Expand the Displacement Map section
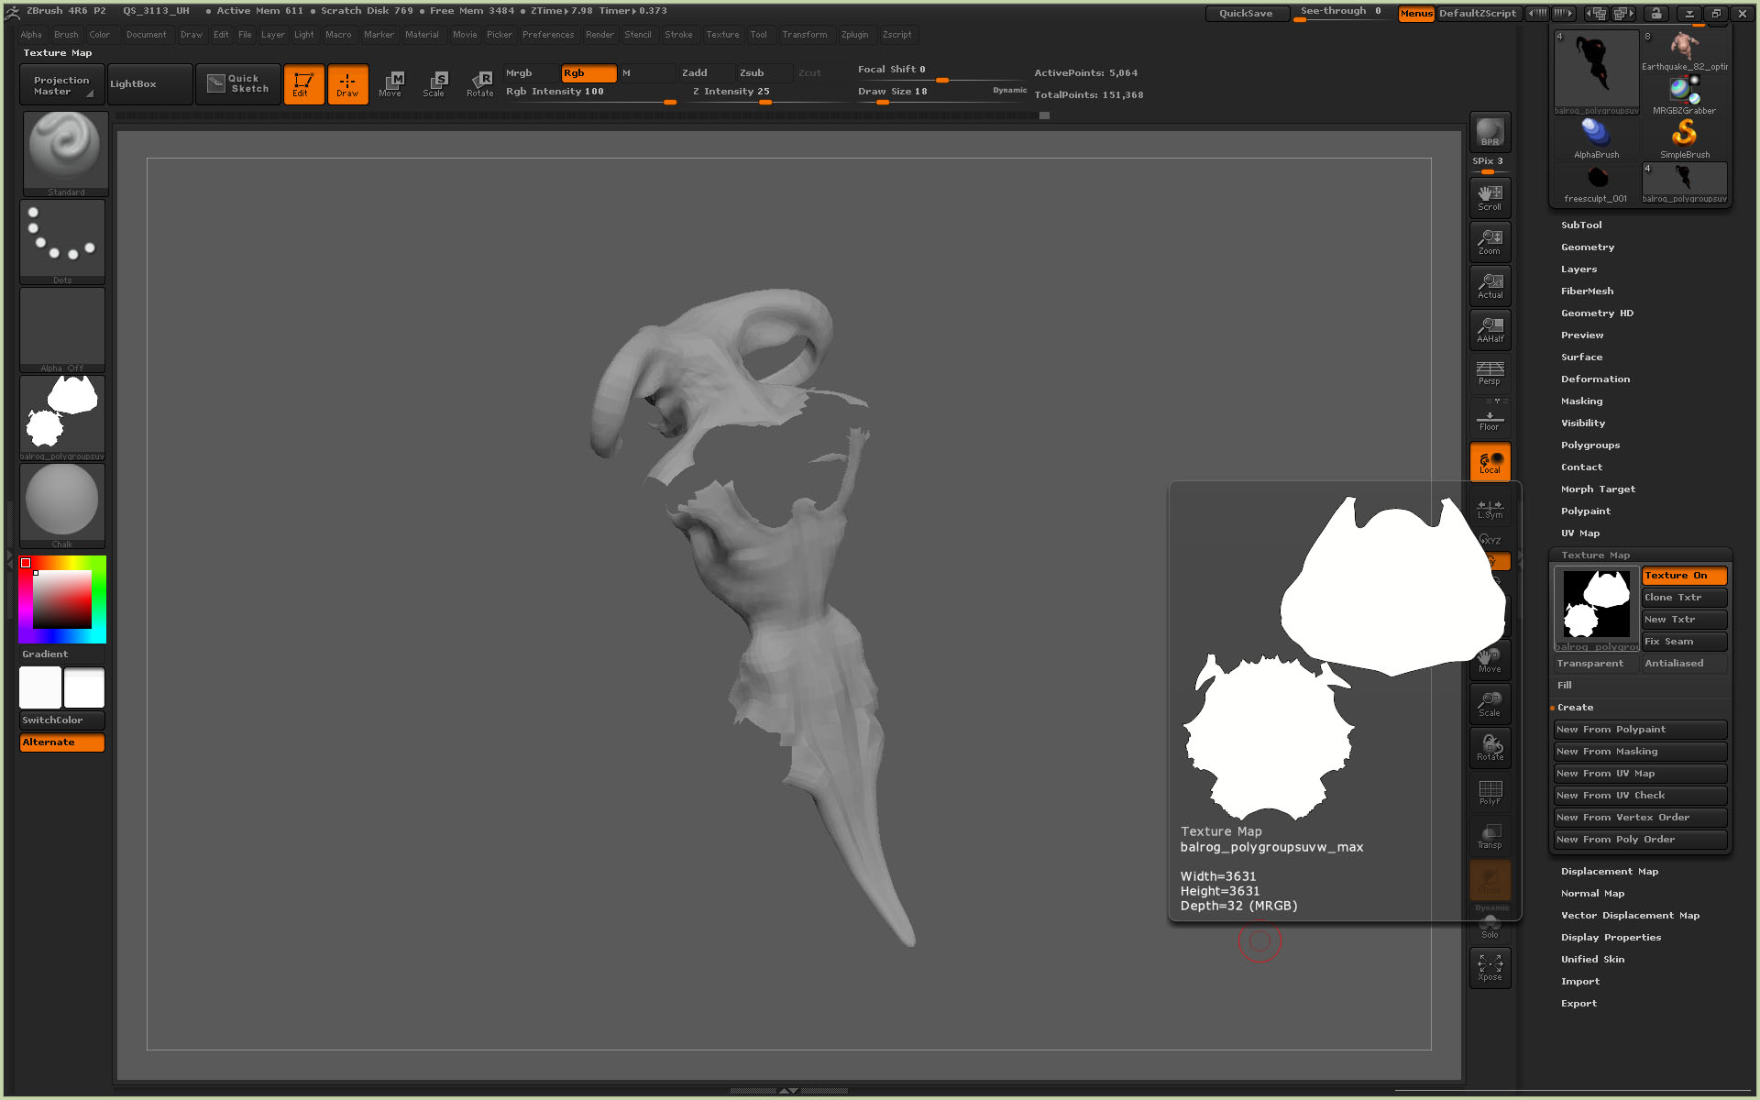1760x1100 pixels. click(x=1609, y=872)
